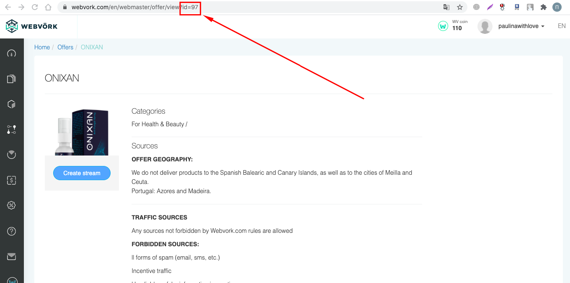Click the Categories heading

[148, 111]
